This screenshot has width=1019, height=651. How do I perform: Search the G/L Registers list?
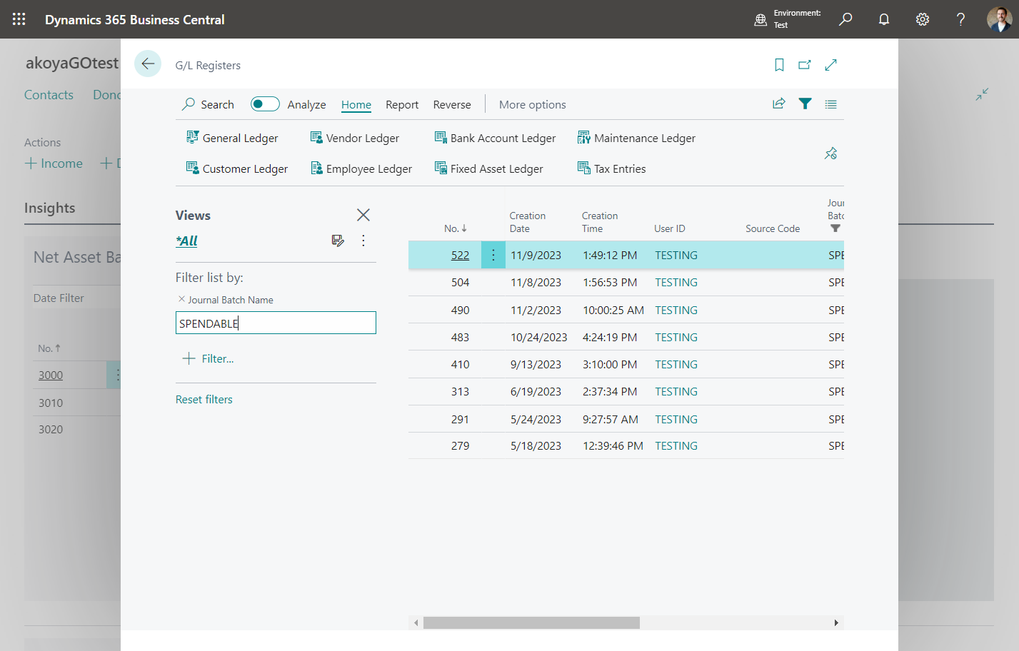pos(208,104)
